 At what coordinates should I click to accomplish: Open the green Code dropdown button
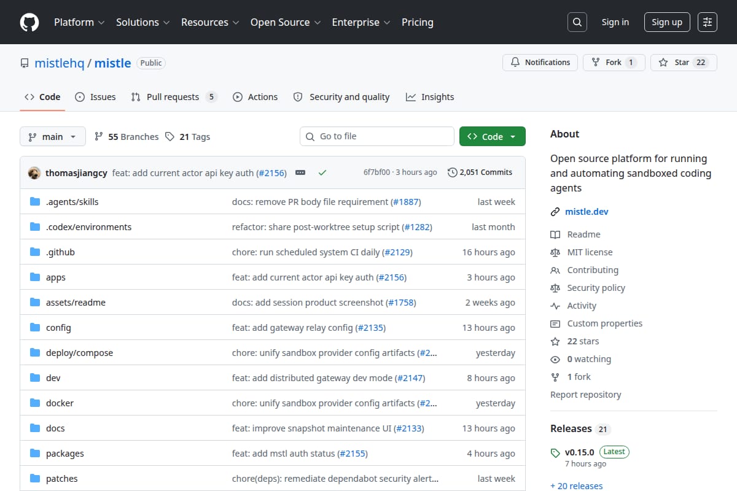[x=493, y=136]
